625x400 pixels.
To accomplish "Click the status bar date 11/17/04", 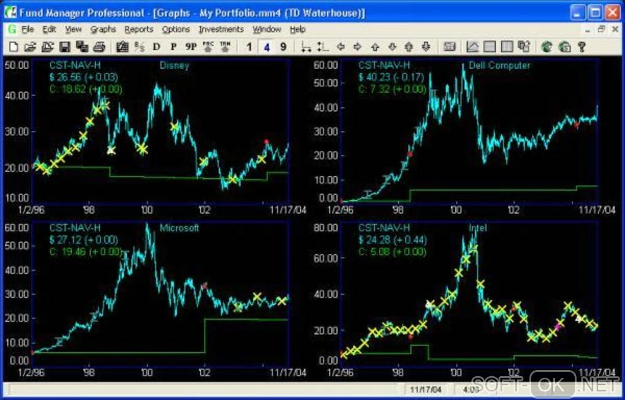I will [426, 389].
